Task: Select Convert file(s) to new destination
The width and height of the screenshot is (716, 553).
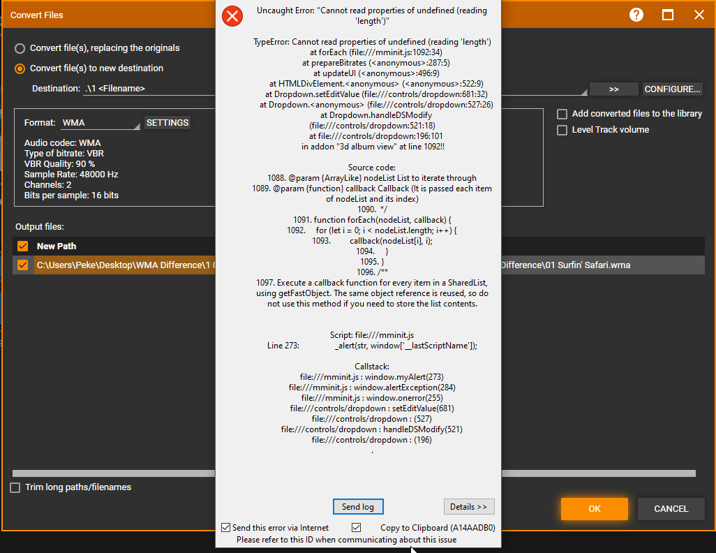Action: tap(20, 68)
